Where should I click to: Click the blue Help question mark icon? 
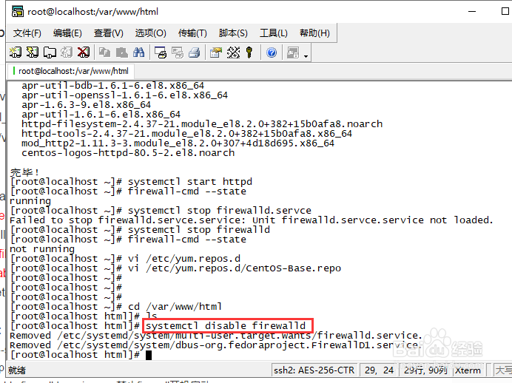click(272, 52)
